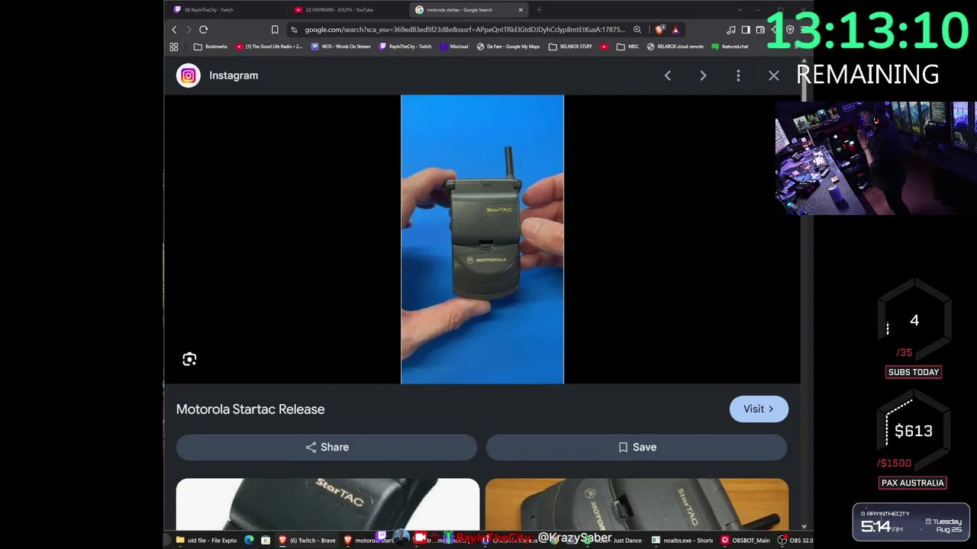Open noalbs.exe shortcut in taskbar
Viewport: 977px width, 549px height.
[x=682, y=541]
